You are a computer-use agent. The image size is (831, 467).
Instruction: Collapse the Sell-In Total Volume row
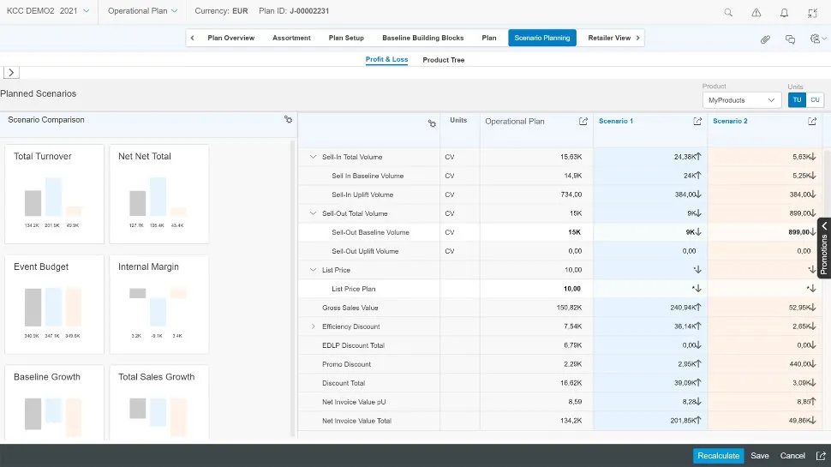(313, 157)
